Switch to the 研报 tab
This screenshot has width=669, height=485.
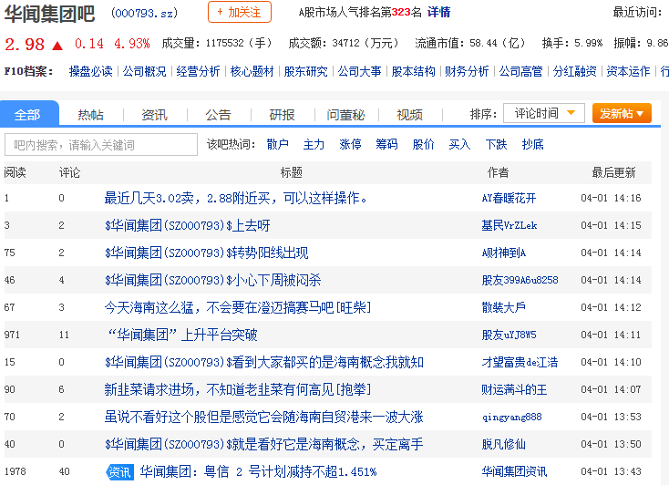[282, 115]
